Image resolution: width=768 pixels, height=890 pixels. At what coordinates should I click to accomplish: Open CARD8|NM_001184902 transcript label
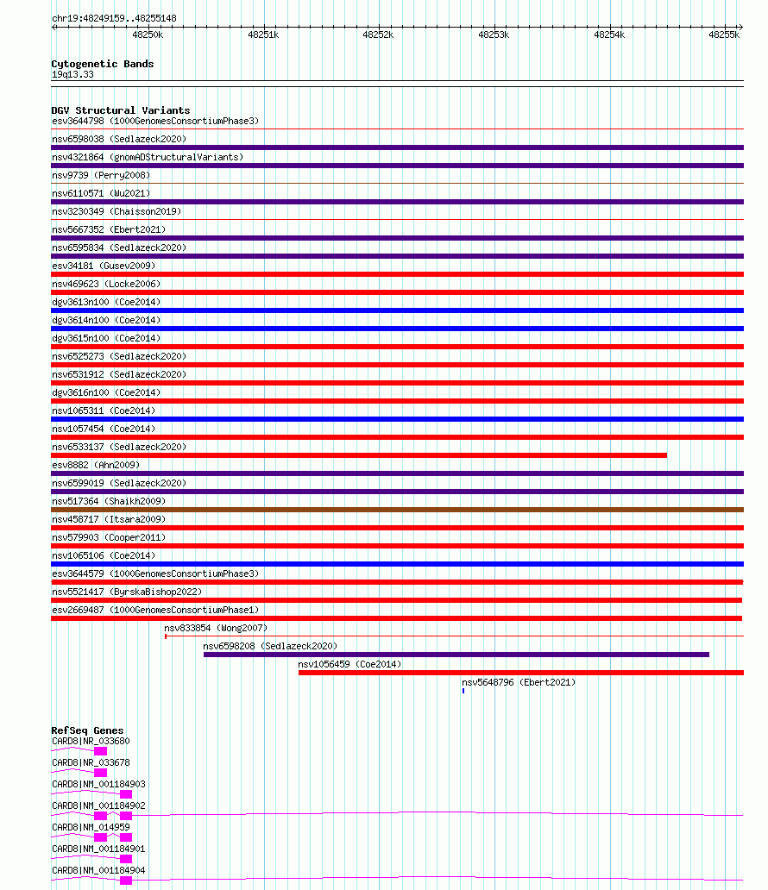click(99, 806)
